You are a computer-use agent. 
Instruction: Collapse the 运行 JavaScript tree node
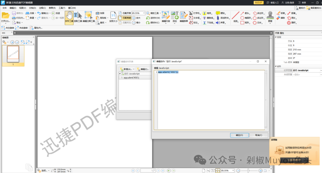[120, 74]
